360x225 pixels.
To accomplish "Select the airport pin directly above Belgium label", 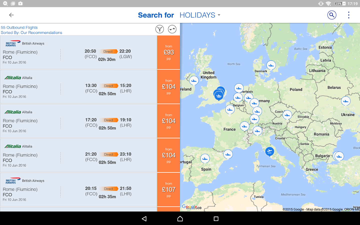I will [238, 97].
